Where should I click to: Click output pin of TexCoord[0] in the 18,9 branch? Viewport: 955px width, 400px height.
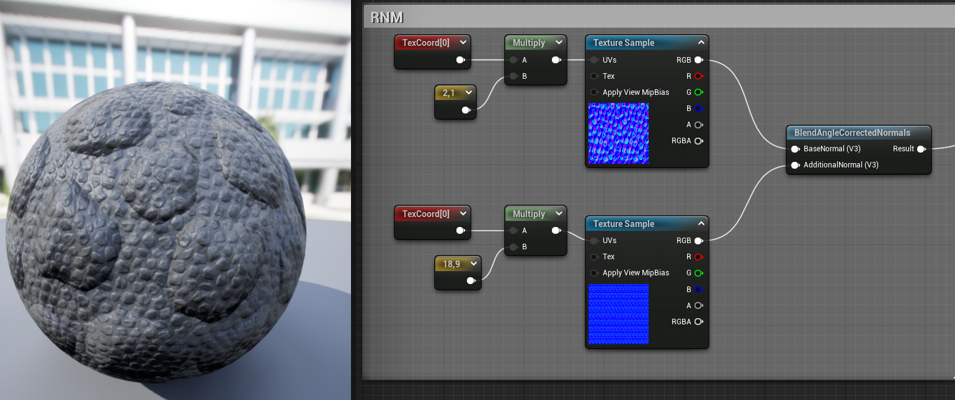point(460,231)
